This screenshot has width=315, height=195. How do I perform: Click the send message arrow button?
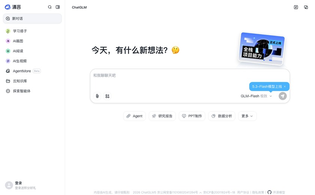tap(283, 96)
